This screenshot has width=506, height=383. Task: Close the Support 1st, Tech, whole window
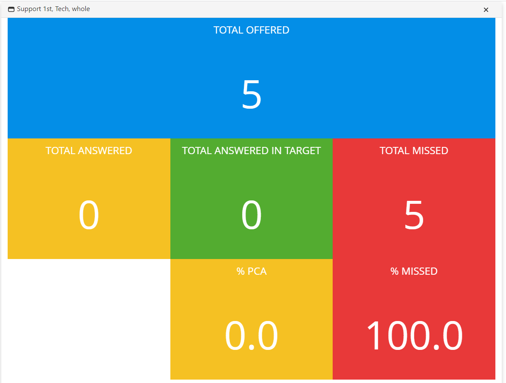tap(486, 10)
